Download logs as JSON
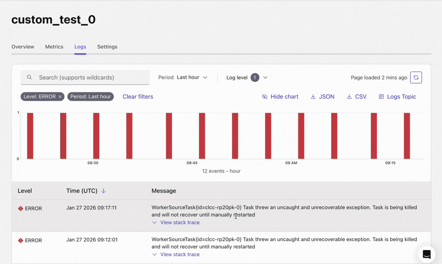 coord(322,97)
